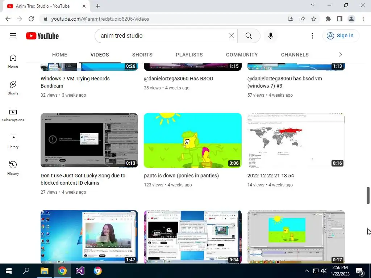This screenshot has width=371, height=278.
Task: Click the YouTube logo
Action: tap(42, 36)
